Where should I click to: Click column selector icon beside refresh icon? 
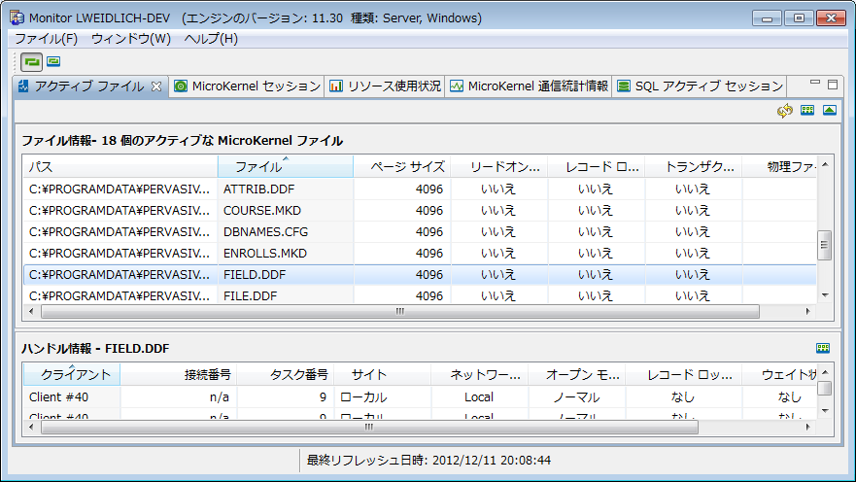(x=807, y=111)
